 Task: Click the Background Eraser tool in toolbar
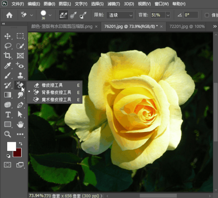(x=20, y=85)
